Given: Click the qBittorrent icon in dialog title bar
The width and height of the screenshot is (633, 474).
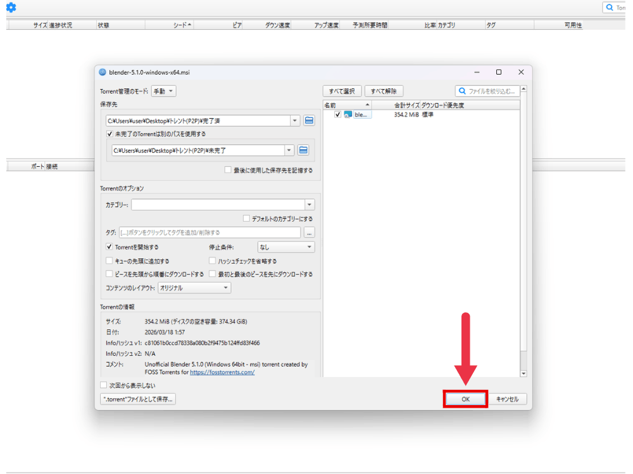Looking at the screenshot, I should pos(103,73).
